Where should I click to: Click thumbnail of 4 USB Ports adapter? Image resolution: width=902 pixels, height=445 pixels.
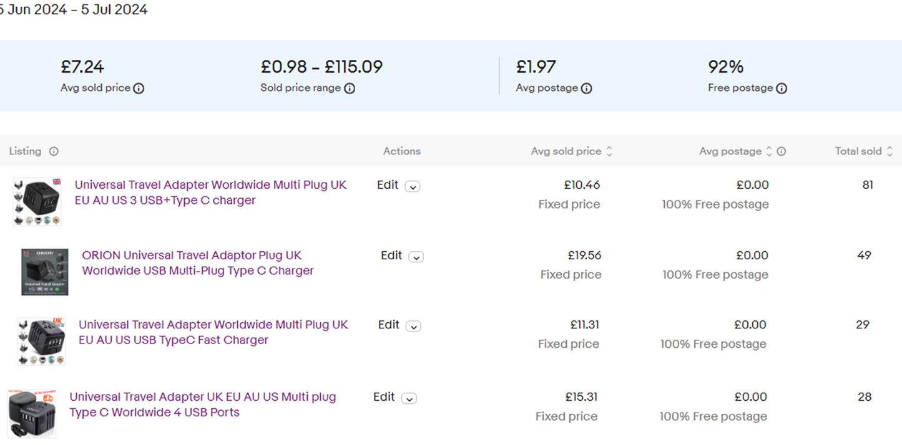pos(32,412)
